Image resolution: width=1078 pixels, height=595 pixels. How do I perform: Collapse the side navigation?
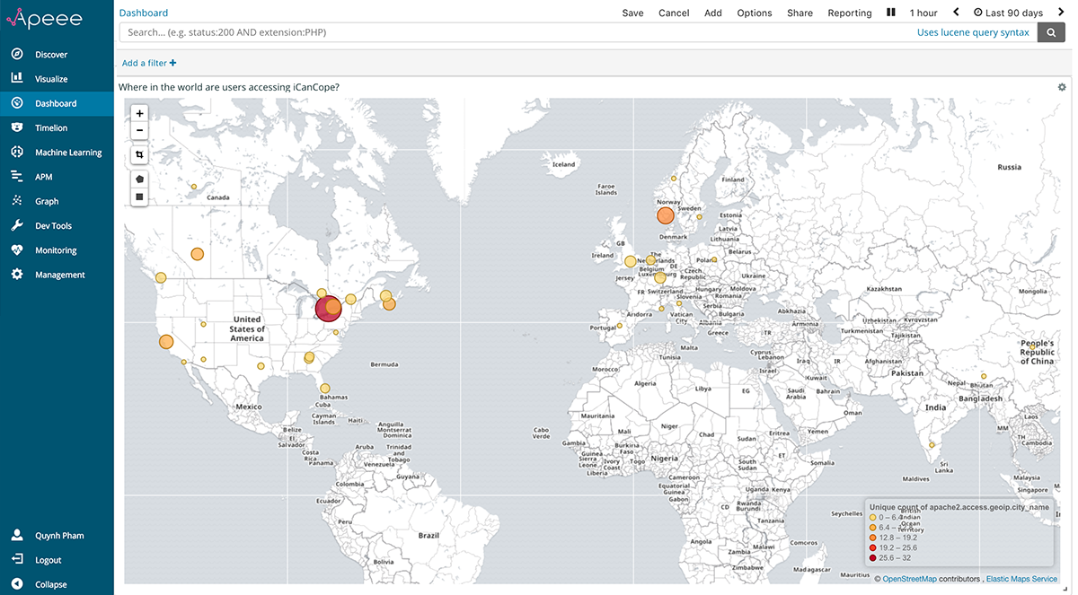coord(50,584)
